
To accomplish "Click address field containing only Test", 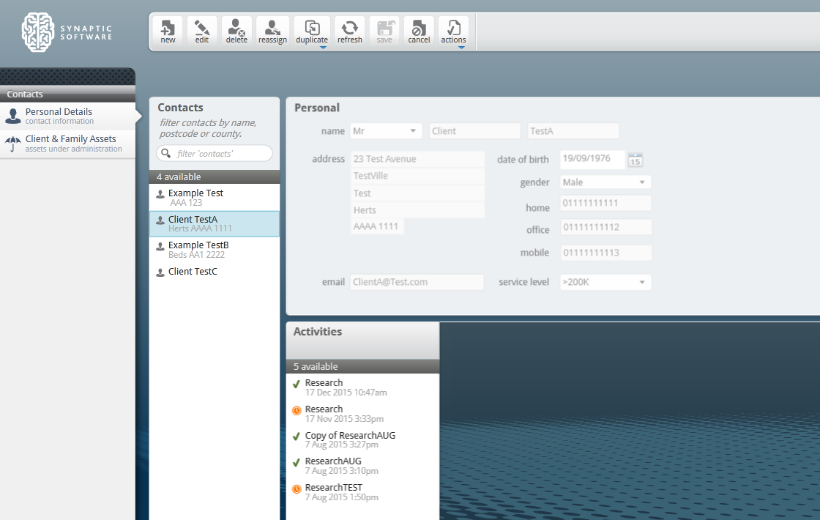I will pos(417,193).
